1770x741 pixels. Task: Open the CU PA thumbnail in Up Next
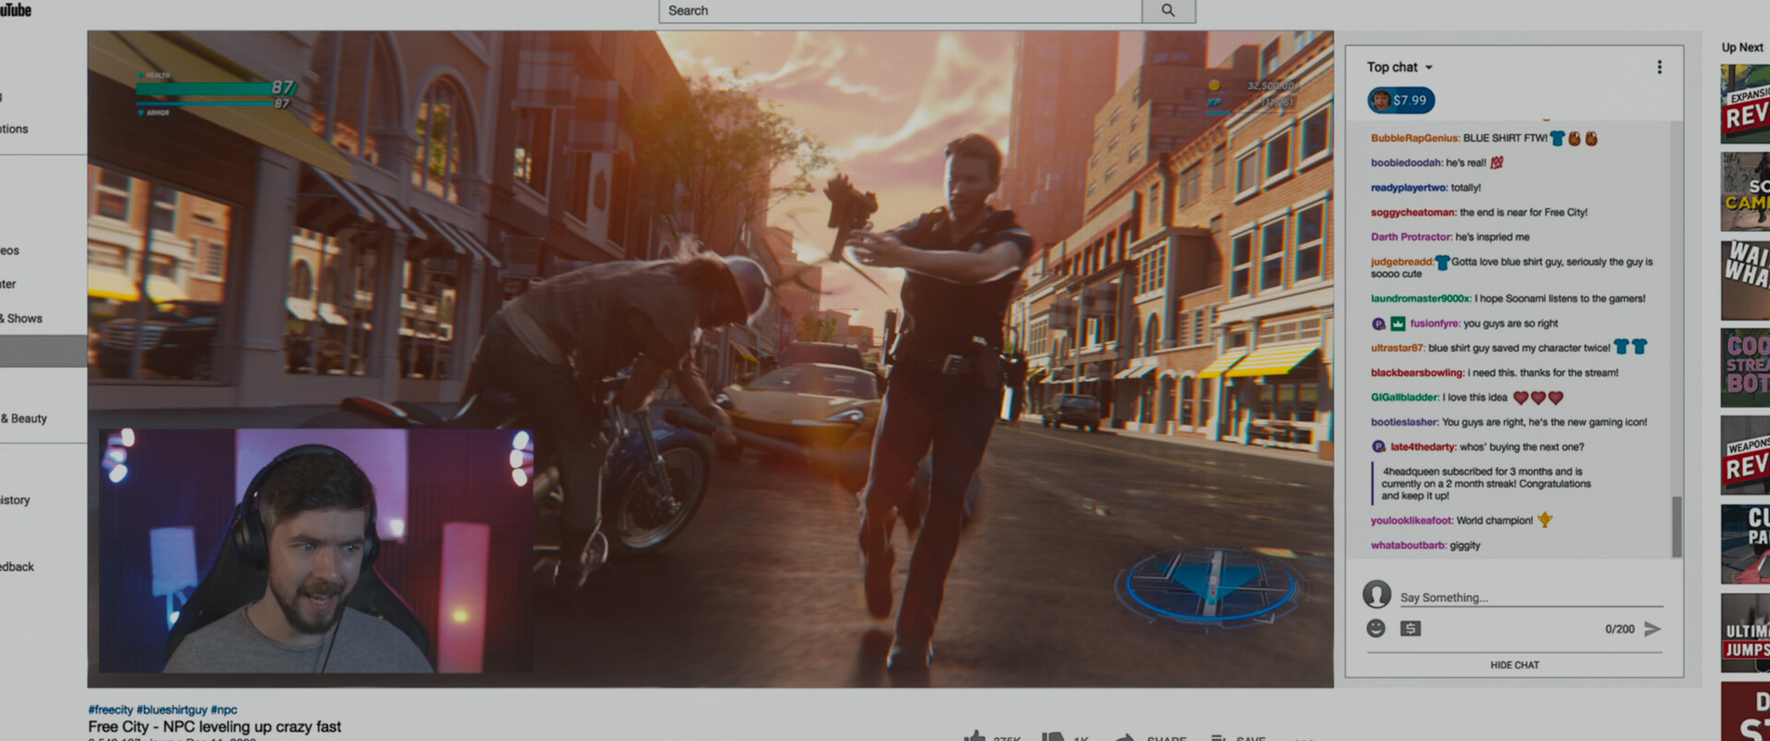pyautogui.click(x=1745, y=544)
